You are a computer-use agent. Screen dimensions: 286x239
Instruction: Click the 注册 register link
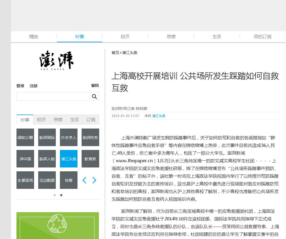tap(34, 86)
